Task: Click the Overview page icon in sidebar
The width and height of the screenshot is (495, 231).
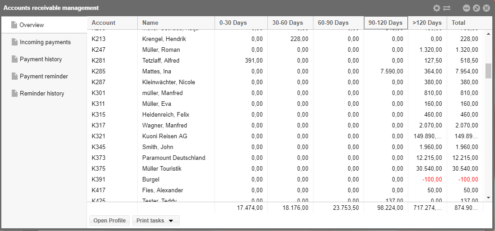Action: [x=14, y=25]
